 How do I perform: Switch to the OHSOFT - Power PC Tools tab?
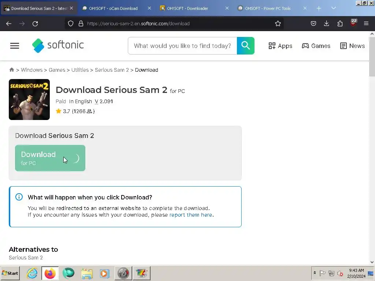point(268,8)
